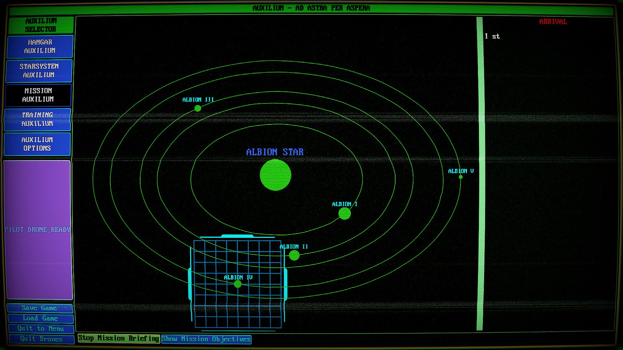623x350 pixels.
Task: Open the Starsystem Auxilium tab
Action: (x=39, y=71)
